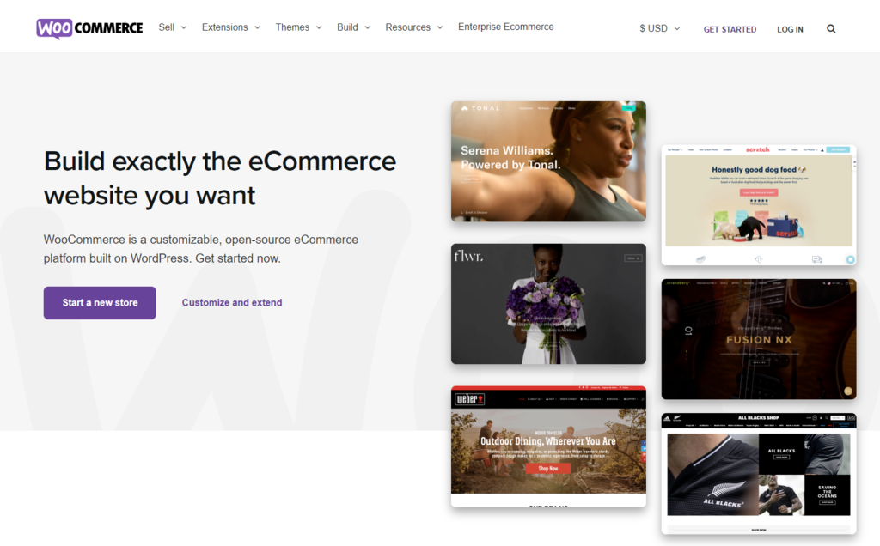The height and width of the screenshot is (546, 880).
Task: Open the Customize and extend link
Action: [x=231, y=302]
